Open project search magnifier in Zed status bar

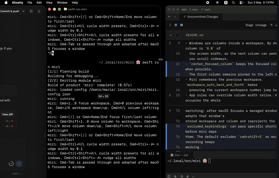(182, 176)
